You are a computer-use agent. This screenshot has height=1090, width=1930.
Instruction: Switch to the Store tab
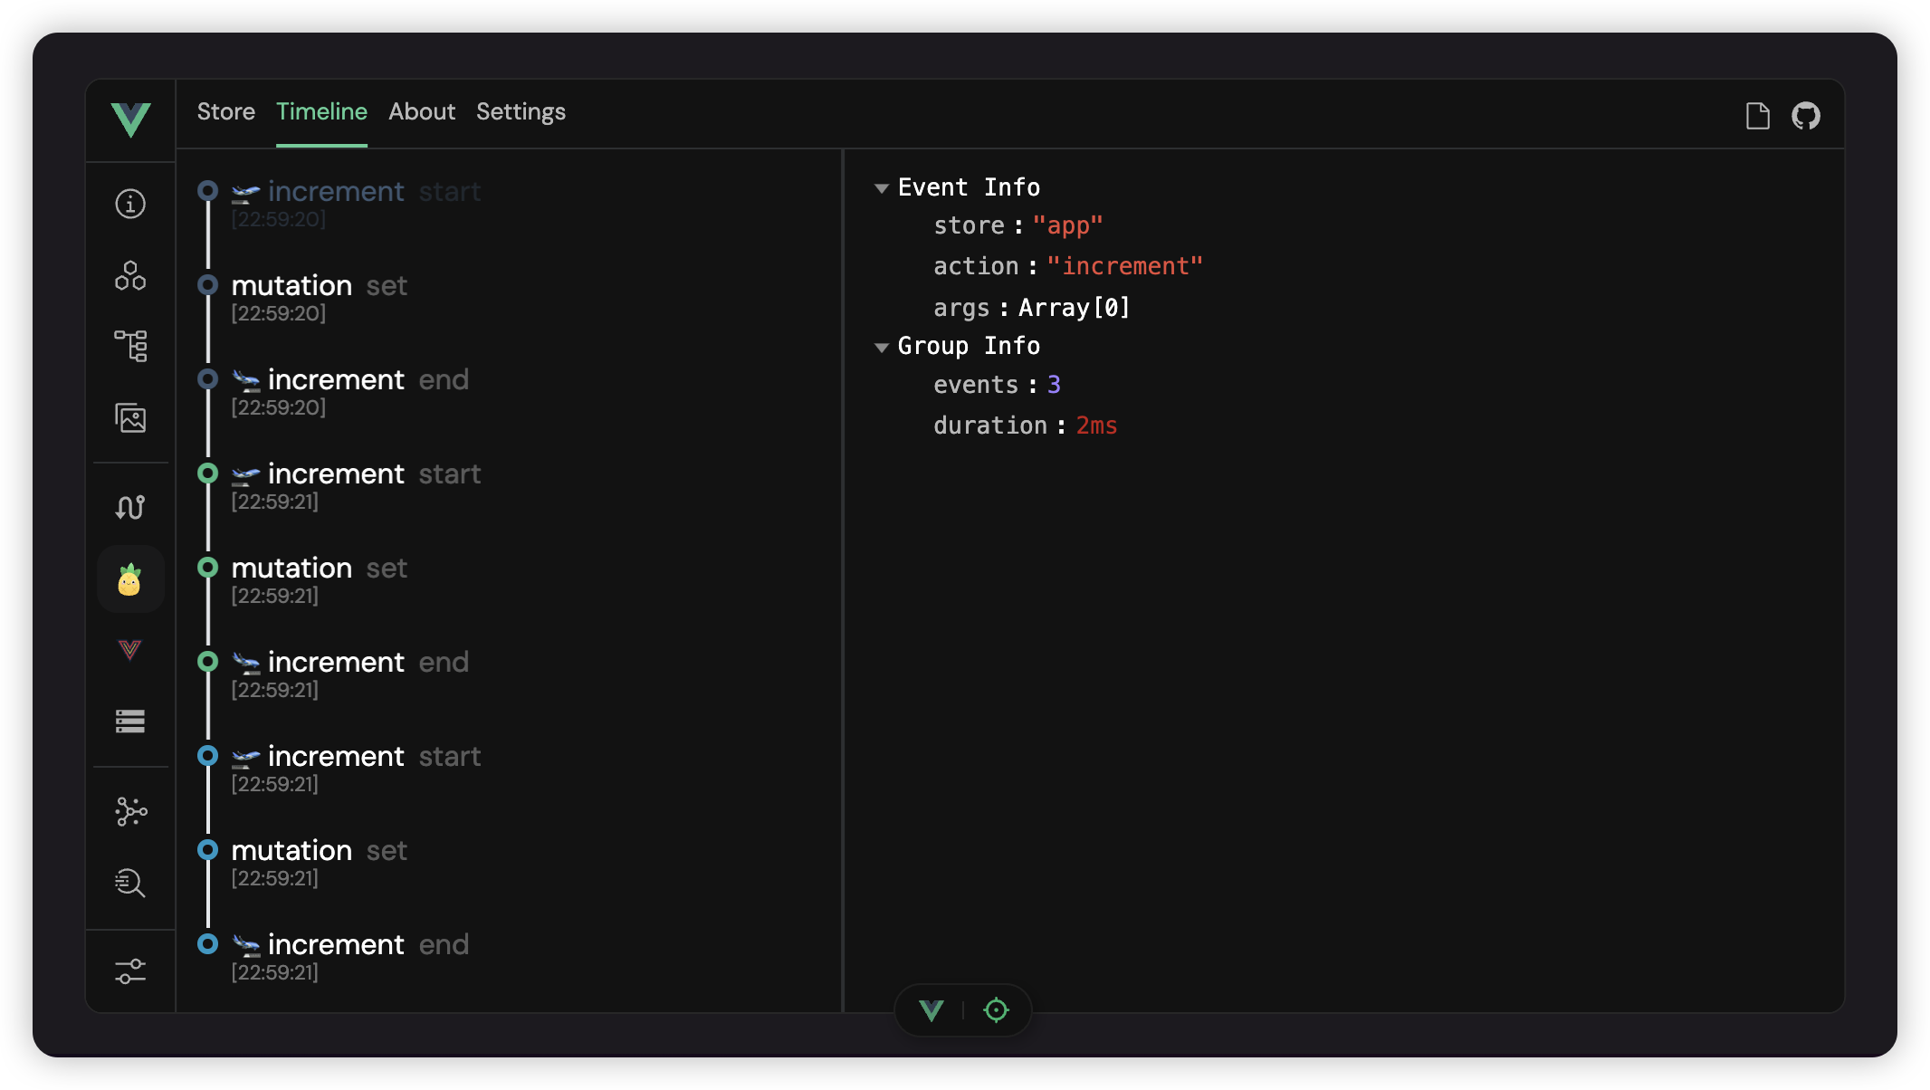(226, 112)
